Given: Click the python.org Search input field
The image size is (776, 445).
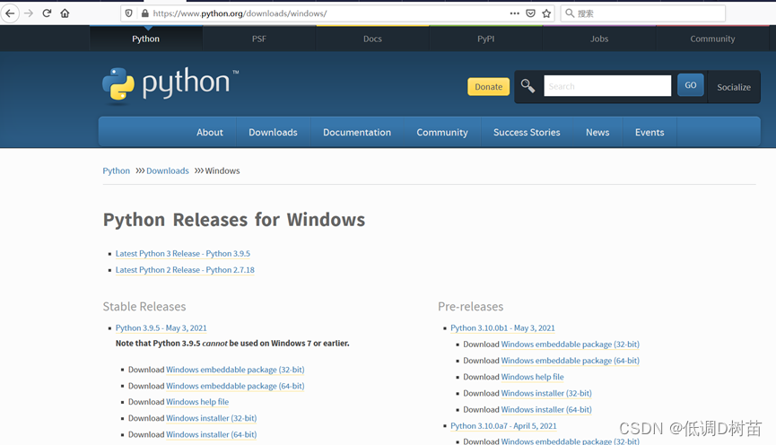Looking at the screenshot, I should coord(607,86).
